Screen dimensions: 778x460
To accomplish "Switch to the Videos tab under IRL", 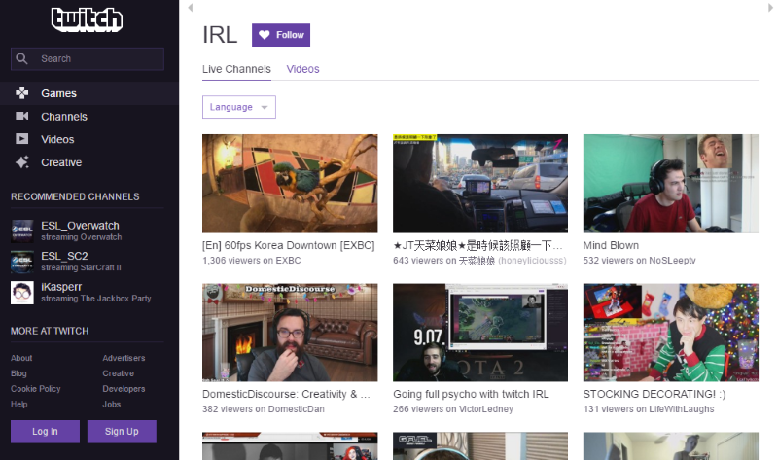I will tap(302, 69).
